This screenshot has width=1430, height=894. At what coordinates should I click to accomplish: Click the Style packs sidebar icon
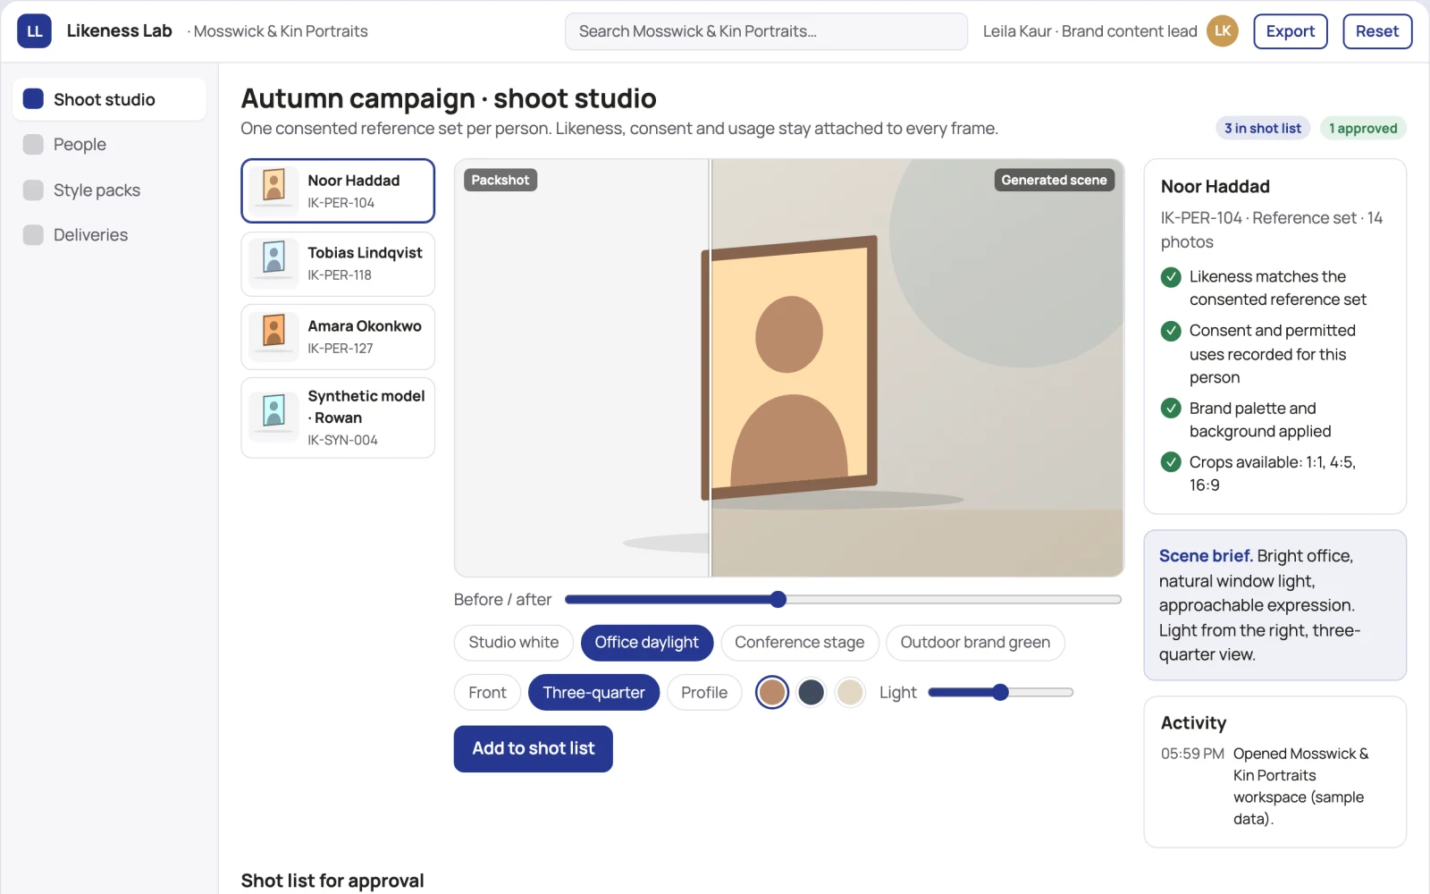point(33,190)
